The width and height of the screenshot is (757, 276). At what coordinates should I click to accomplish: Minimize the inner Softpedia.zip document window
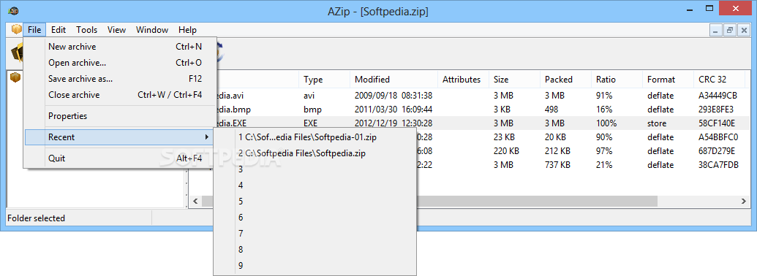715,30
